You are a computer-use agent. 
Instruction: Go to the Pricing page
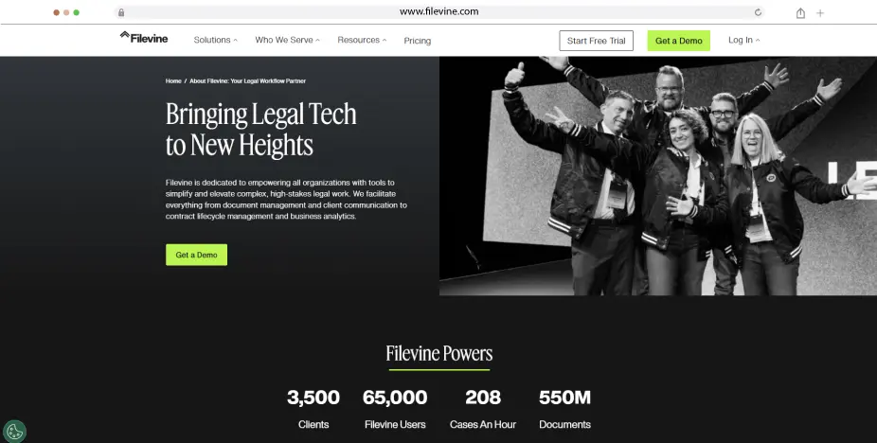tap(418, 41)
